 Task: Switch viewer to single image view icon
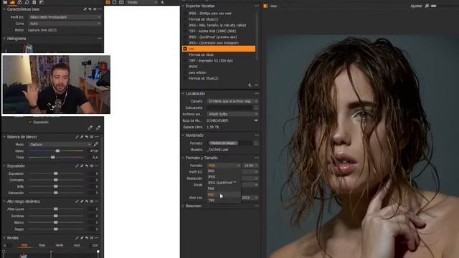point(115,2)
